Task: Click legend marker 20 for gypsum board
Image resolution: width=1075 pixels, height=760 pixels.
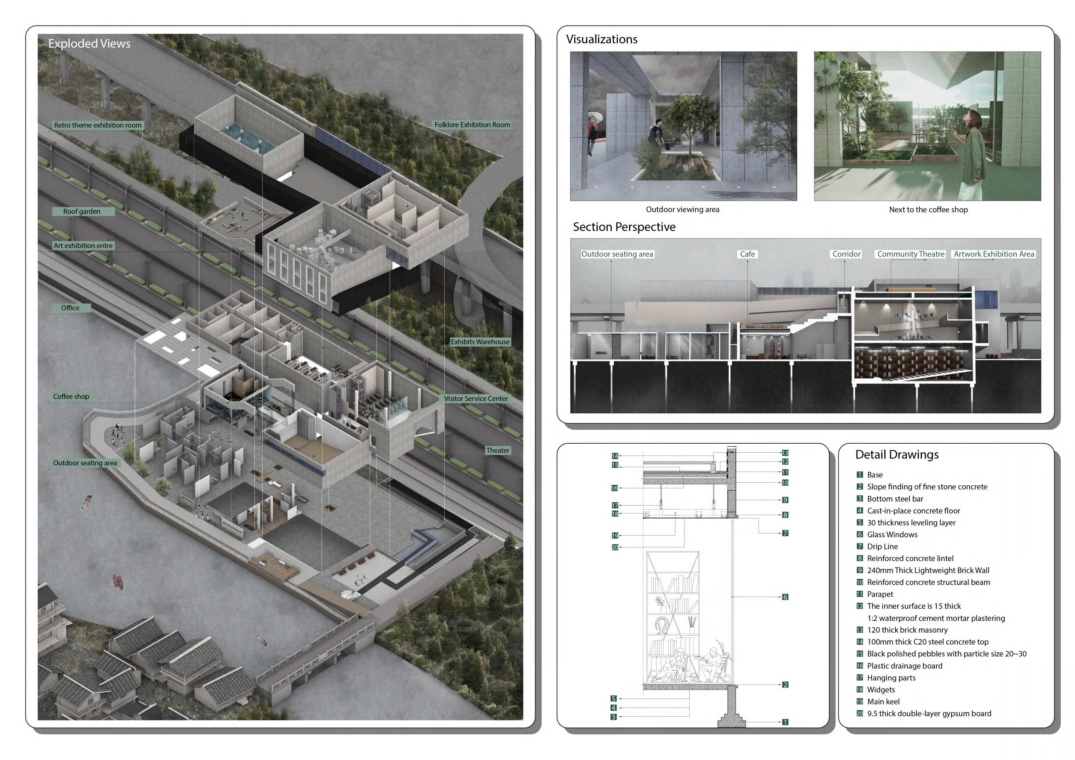Action: point(860,713)
